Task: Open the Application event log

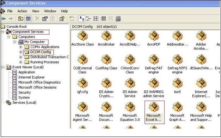Action: (27, 72)
